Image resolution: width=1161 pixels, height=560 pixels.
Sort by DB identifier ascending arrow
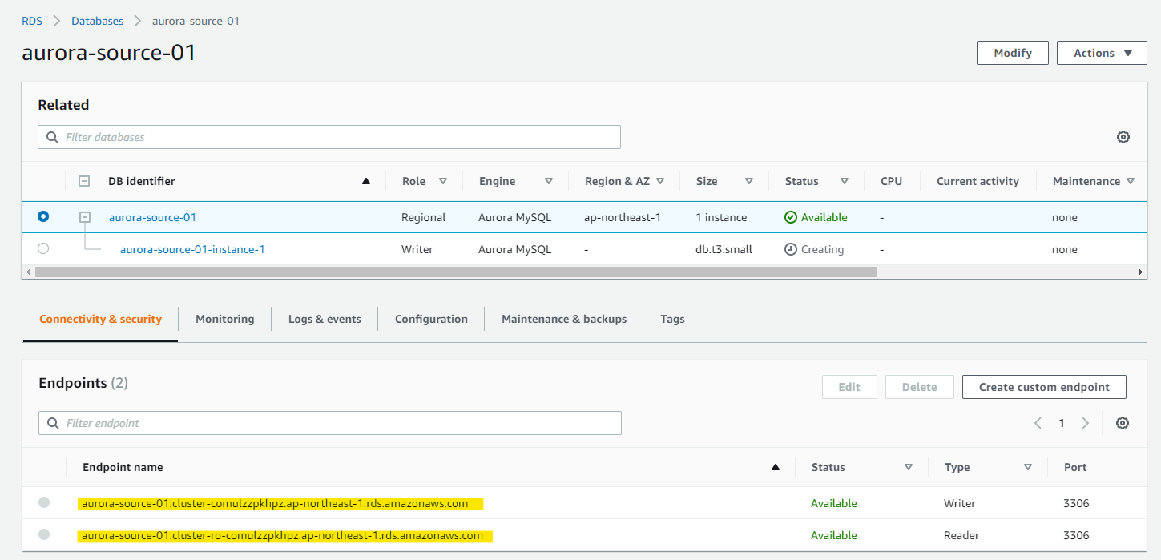(366, 182)
